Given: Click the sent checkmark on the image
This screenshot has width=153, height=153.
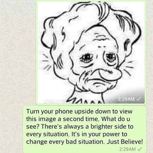Looking at the screenshot, I should [139, 99].
